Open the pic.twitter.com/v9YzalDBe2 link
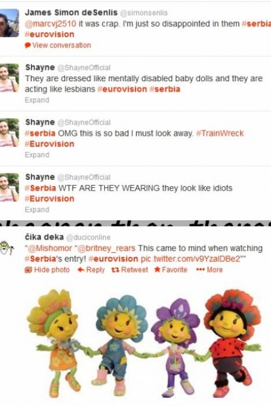Viewport: 271px width, 406px height. (191, 259)
